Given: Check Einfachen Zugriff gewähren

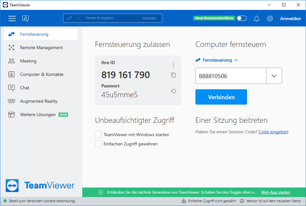Looking at the screenshot, I should (x=98, y=144).
